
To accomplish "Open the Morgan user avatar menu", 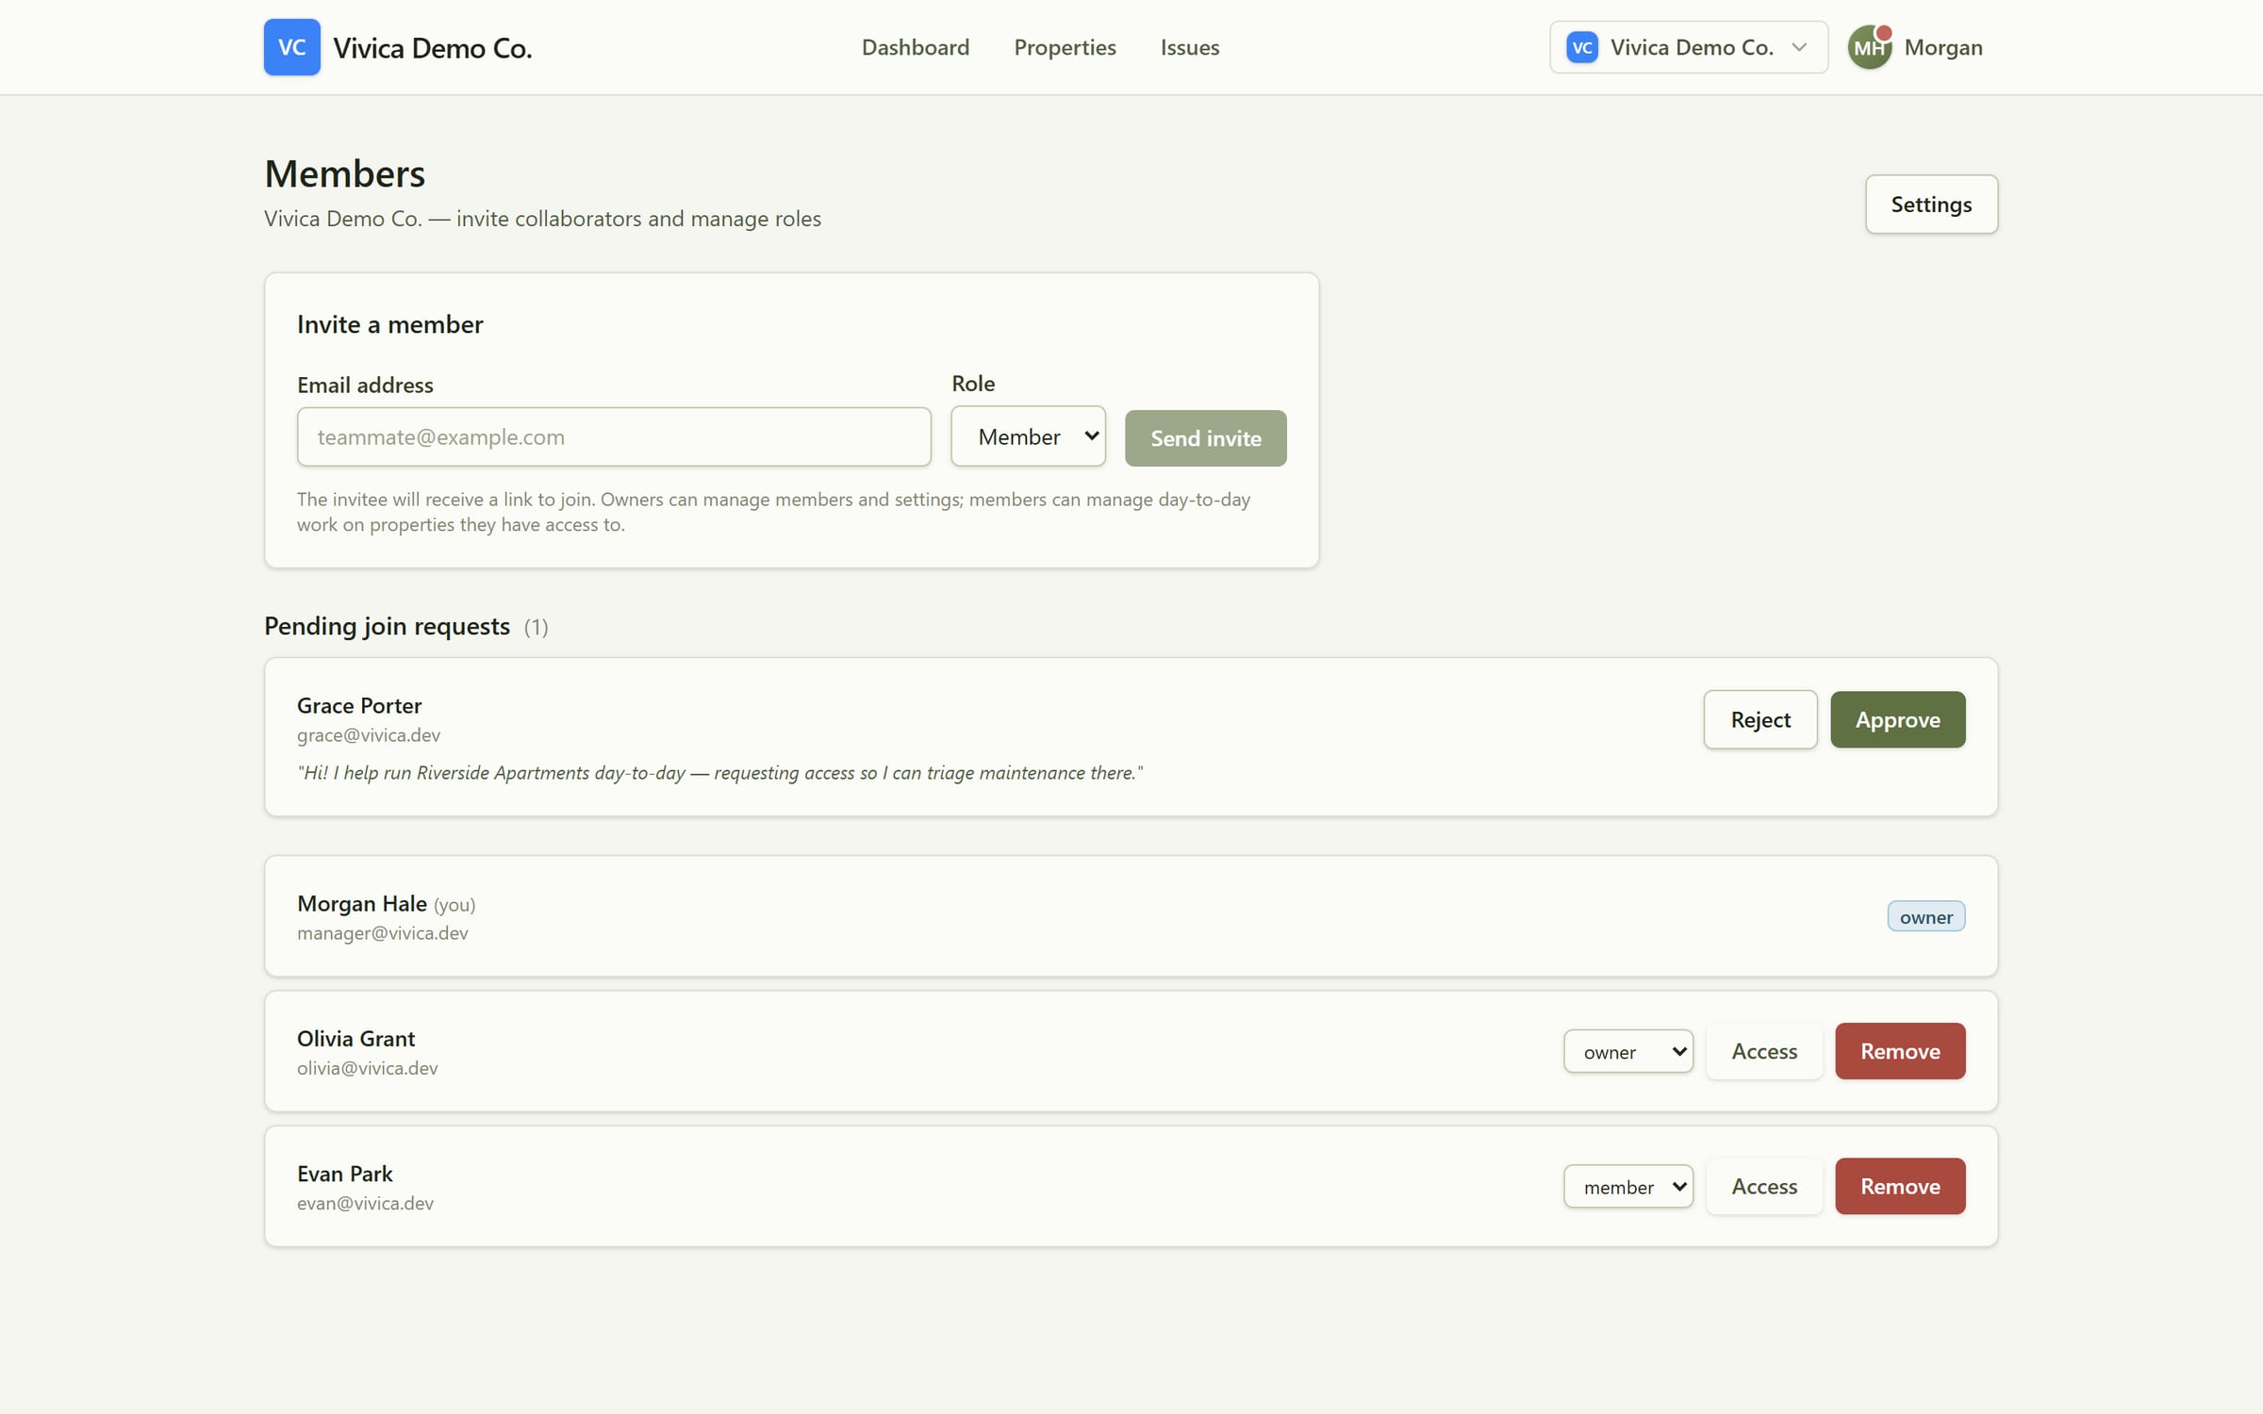I will (1869, 47).
